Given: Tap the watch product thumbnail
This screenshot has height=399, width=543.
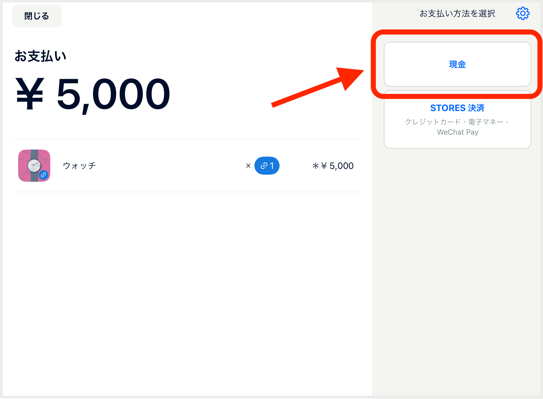Looking at the screenshot, I should (34, 166).
